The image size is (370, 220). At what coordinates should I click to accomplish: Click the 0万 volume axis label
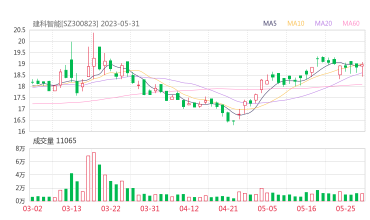(20, 201)
